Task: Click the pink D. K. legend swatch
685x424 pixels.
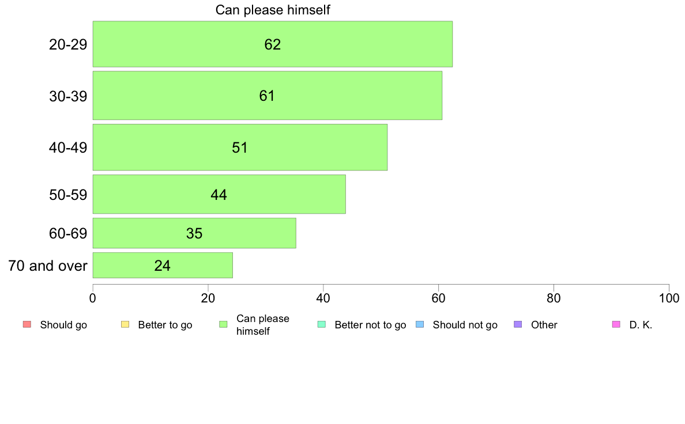Action: pos(616,324)
